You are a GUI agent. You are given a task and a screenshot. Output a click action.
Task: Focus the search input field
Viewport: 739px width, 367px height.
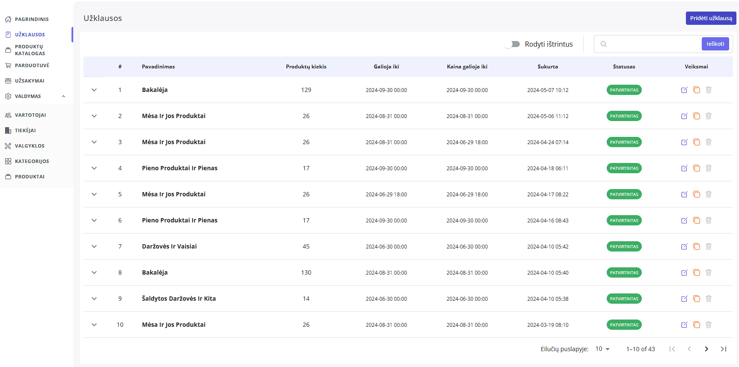654,44
